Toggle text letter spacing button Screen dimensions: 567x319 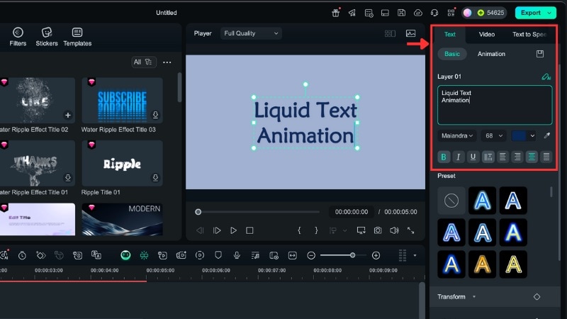tap(488, 157)
